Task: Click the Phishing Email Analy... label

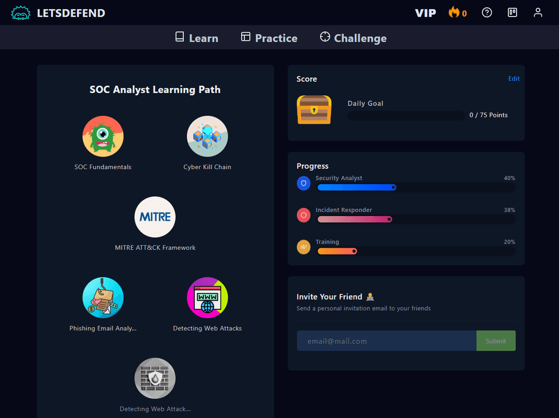Action: 102,328
